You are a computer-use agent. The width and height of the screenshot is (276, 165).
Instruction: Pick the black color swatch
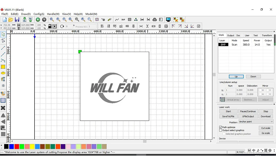click(x=6, y=146)
